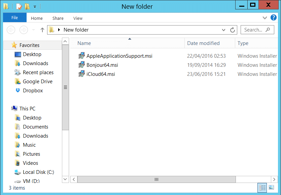Open the recent locations dropdown arrow

34,30
